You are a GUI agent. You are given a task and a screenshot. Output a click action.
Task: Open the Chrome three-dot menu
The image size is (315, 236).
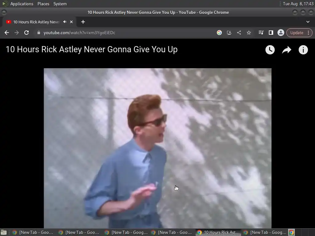click(x=308, y=33)
